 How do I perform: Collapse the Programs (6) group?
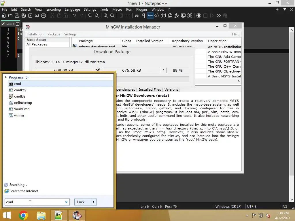coord(6,77)
